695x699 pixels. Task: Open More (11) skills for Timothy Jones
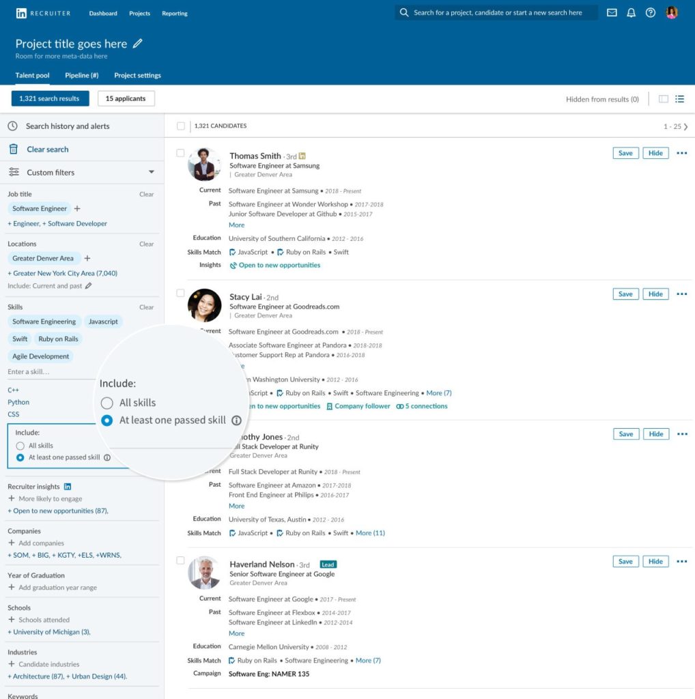click(370, 533)
